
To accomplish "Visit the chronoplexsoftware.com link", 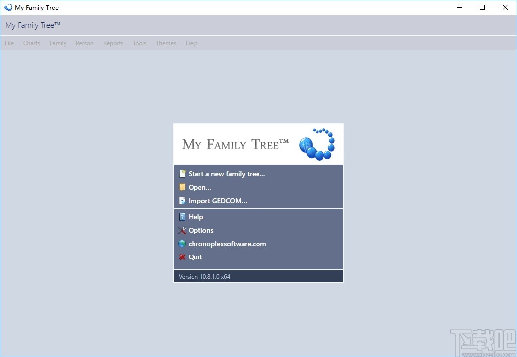I will pyautogui.click(x=227, y=244).
